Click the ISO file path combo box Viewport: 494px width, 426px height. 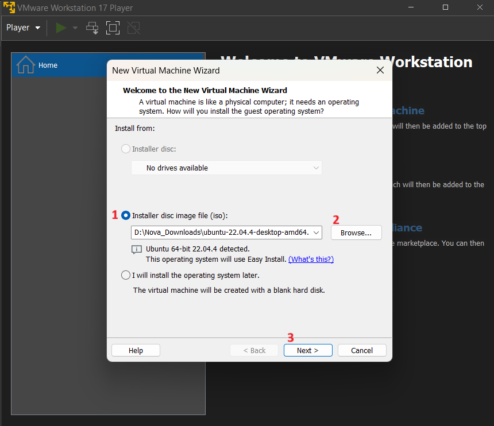point(226,233)
